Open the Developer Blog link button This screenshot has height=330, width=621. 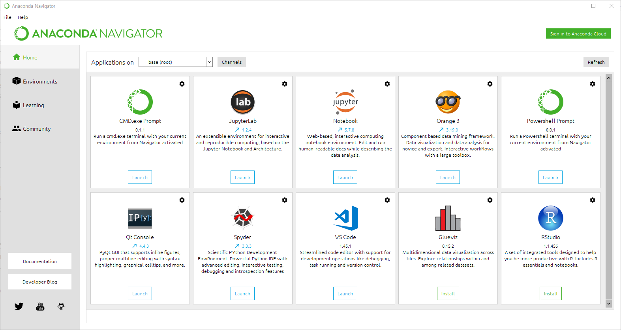pos(40,282)
